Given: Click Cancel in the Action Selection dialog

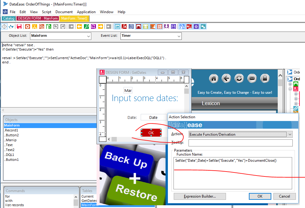Looking at the screenshot, I should coord(284,196).
